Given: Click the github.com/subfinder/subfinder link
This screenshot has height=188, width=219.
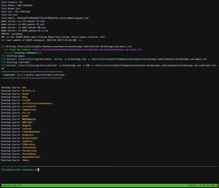Looking at the screenshot, I should tap(45, 75).
